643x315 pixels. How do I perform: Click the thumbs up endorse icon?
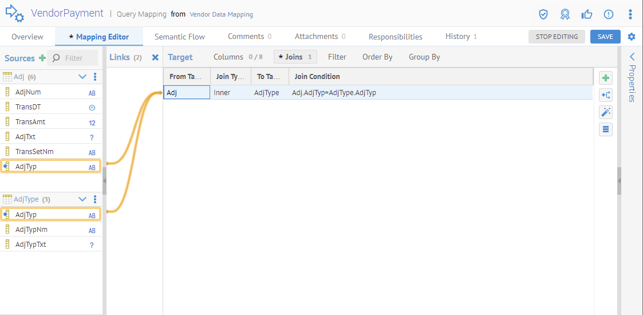click(587, 14)
